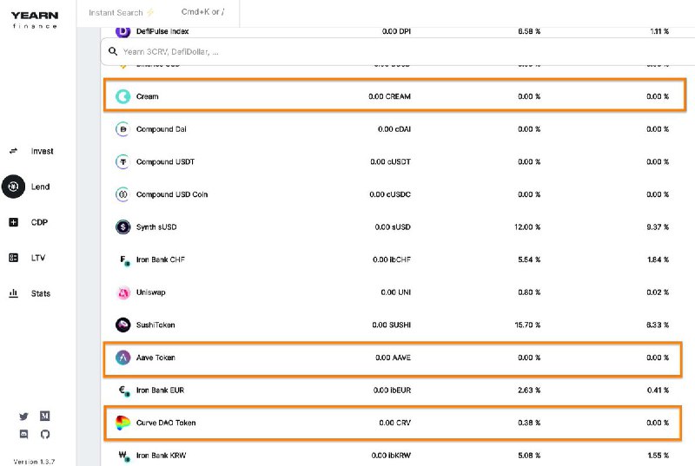This screenshot has height=466, width=695.
Task: Click the 0.00 sUSD balance
Action: (x=393, y=227)
